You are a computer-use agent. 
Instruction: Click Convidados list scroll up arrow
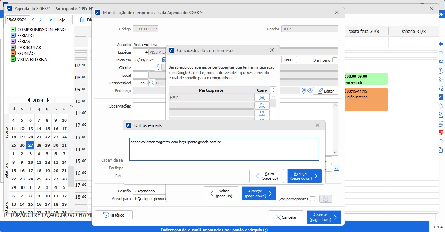point(273,97)
